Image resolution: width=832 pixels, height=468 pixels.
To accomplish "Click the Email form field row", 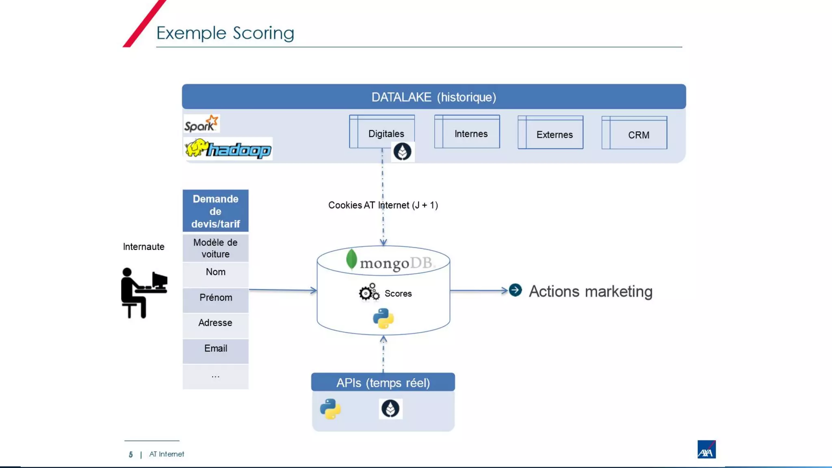I will 215,349.
